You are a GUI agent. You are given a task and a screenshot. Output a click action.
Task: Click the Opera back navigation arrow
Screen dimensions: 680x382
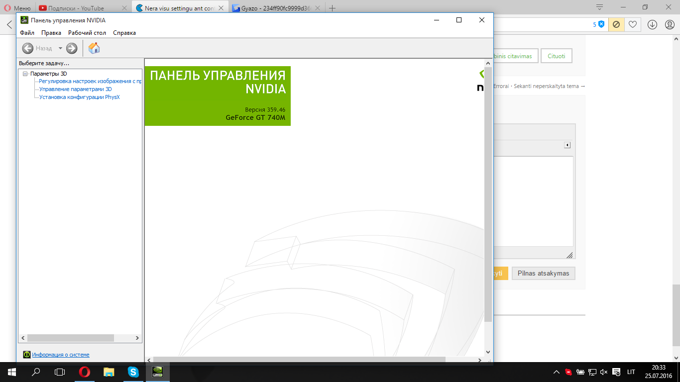pyautogui.click(x=9, y=24)
